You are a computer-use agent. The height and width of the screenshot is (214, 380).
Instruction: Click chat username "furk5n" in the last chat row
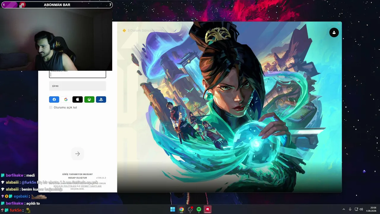16,210
